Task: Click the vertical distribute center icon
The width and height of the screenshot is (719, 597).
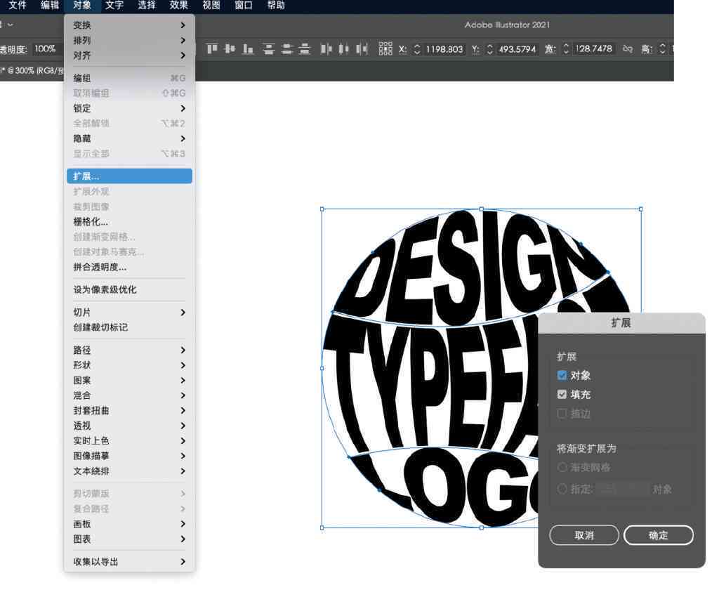Action: tap(287, 48)
